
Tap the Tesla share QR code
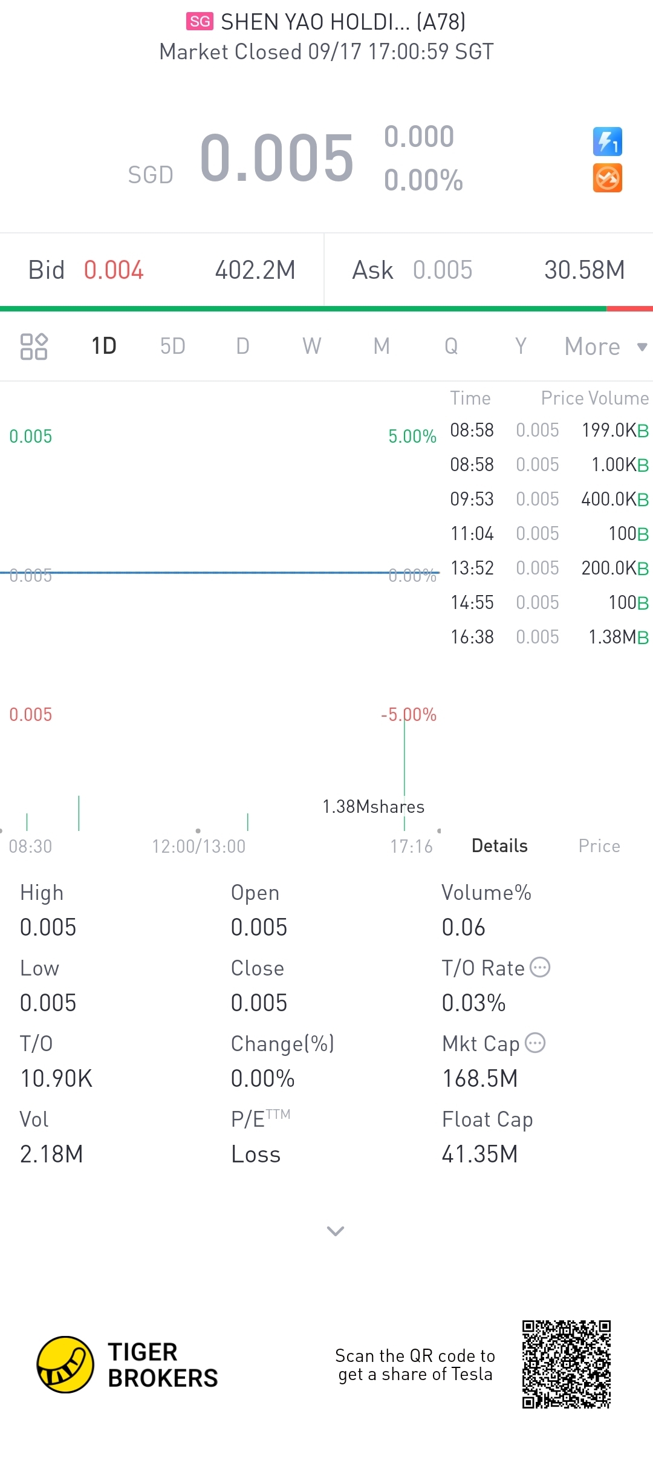[x=567, y=1364]
